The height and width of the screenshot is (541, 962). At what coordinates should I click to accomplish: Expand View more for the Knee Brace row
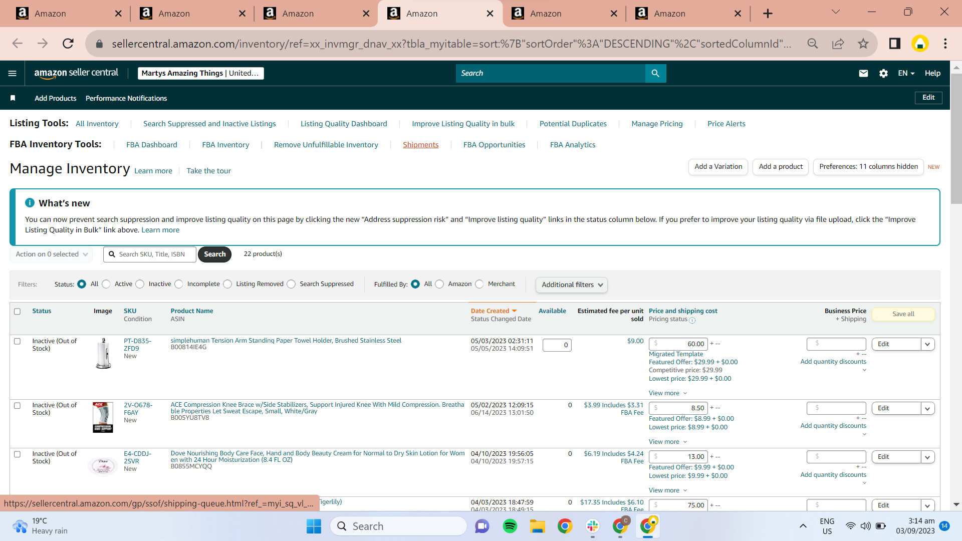click(668, 442)
